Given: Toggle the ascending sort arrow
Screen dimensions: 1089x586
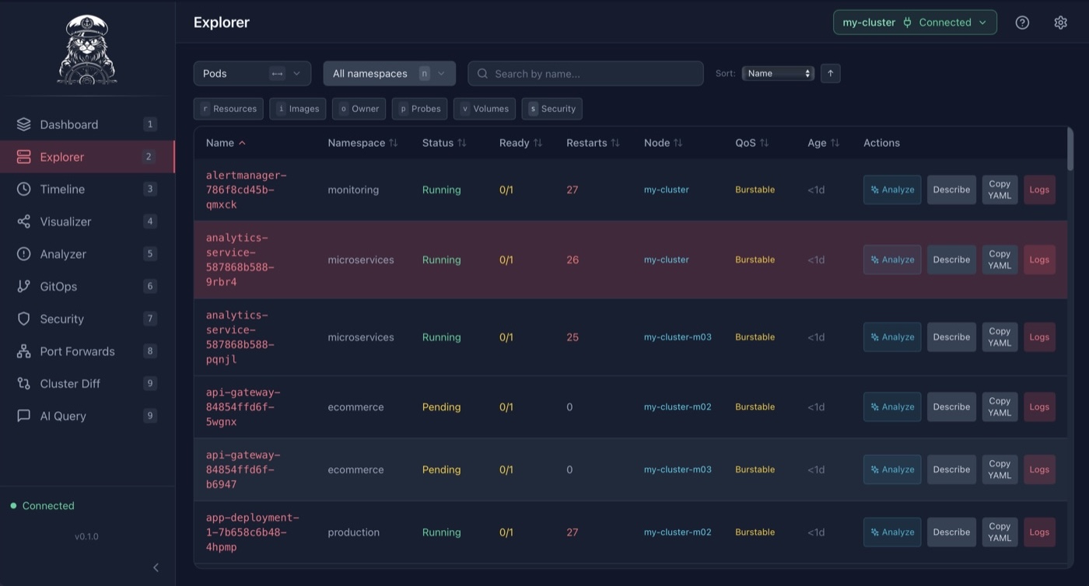Looking at the screenshot, I should coord(830,73).
